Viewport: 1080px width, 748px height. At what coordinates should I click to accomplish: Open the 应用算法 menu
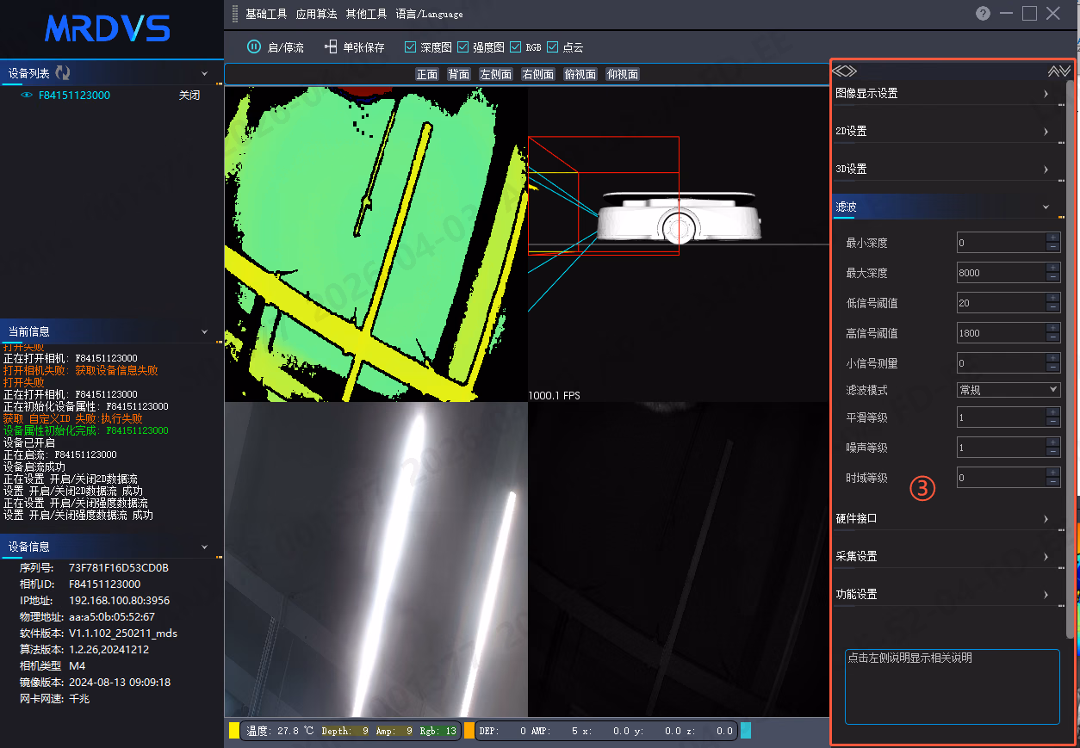pyautogui.click(x=316, y=14)
